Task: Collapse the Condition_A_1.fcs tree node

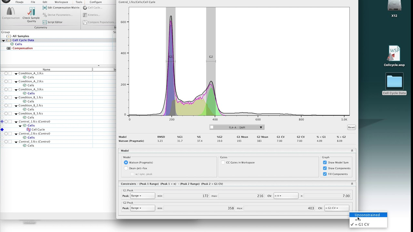Action: (x=16, y=73)
